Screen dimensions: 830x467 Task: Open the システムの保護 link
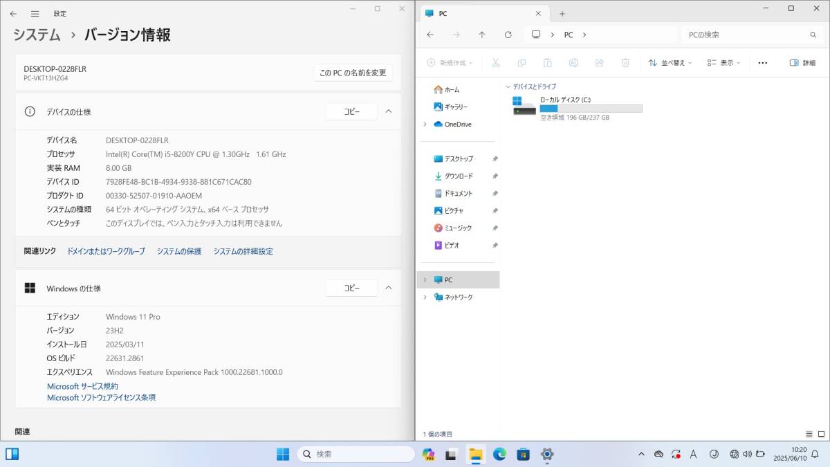click(x=179, y=251)
